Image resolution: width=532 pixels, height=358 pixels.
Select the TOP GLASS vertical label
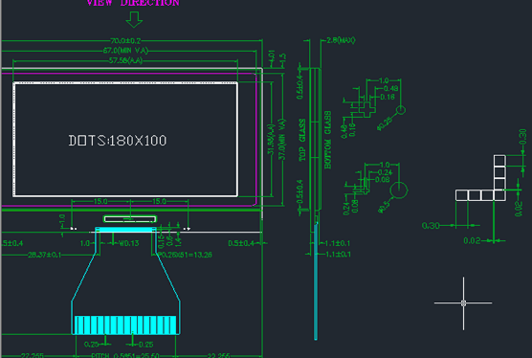pyautogui.click(x=302, y=140)
